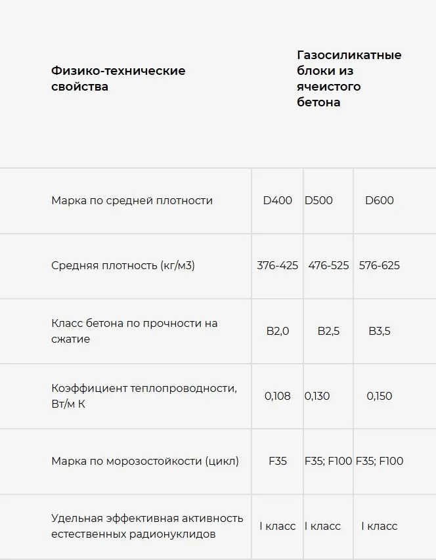436x560 pixels.
Task: Click the 476-525 density value
Action: coord(328,266)
